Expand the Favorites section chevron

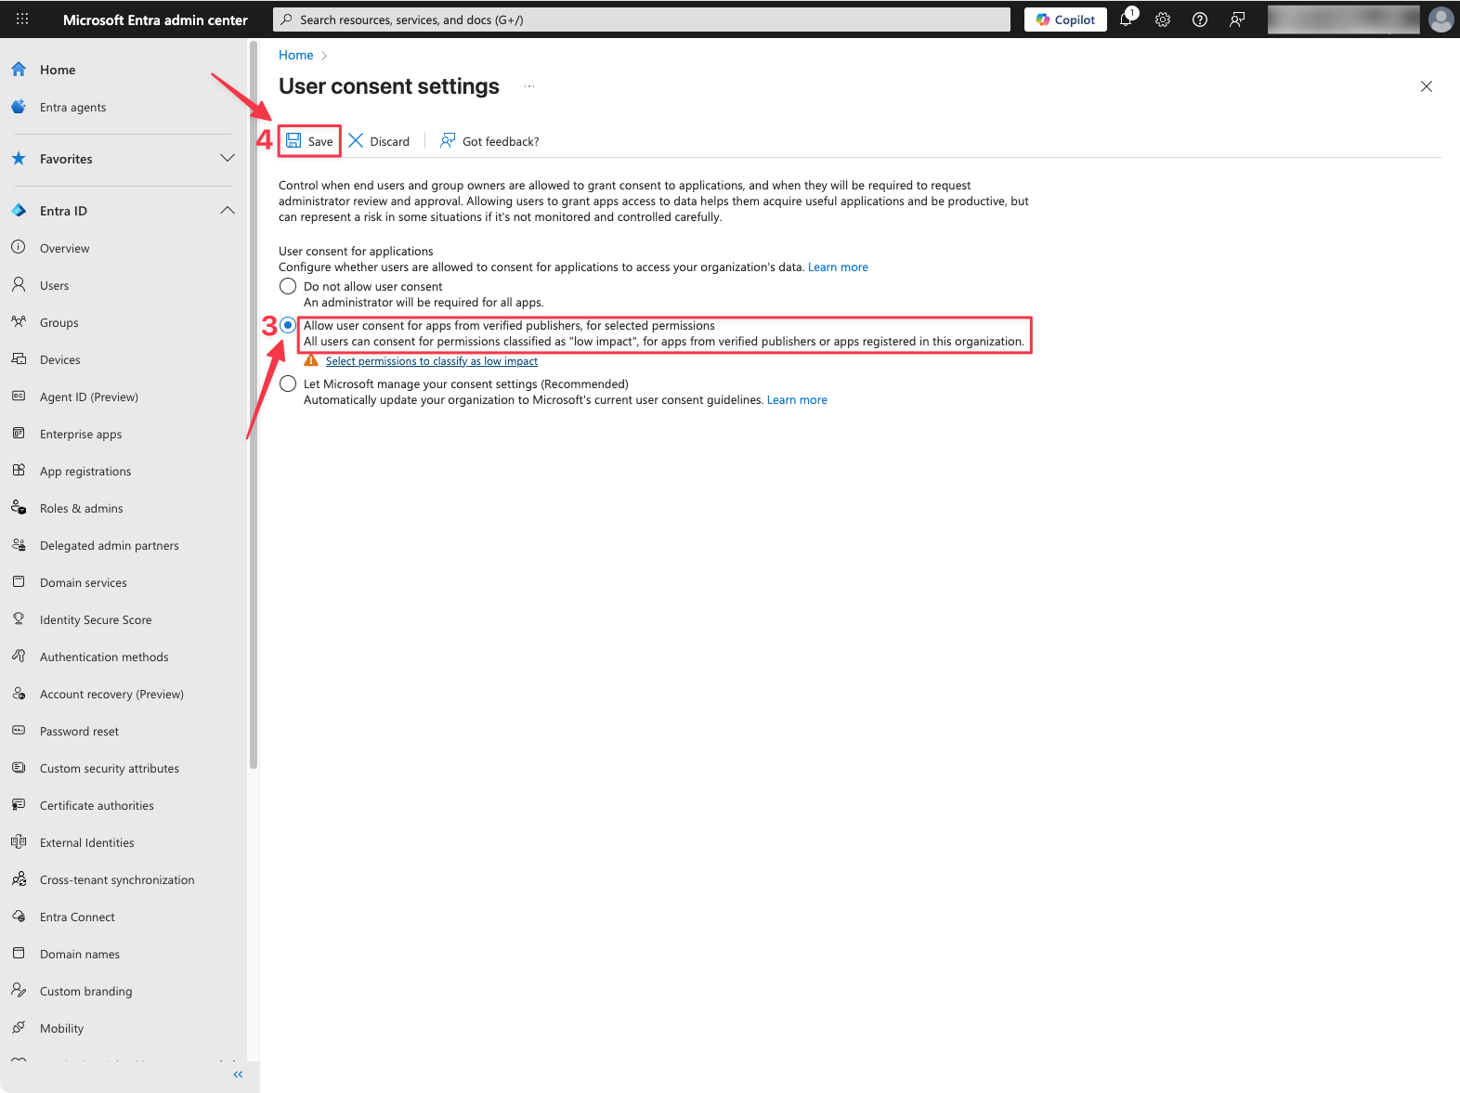coord(228,159)
